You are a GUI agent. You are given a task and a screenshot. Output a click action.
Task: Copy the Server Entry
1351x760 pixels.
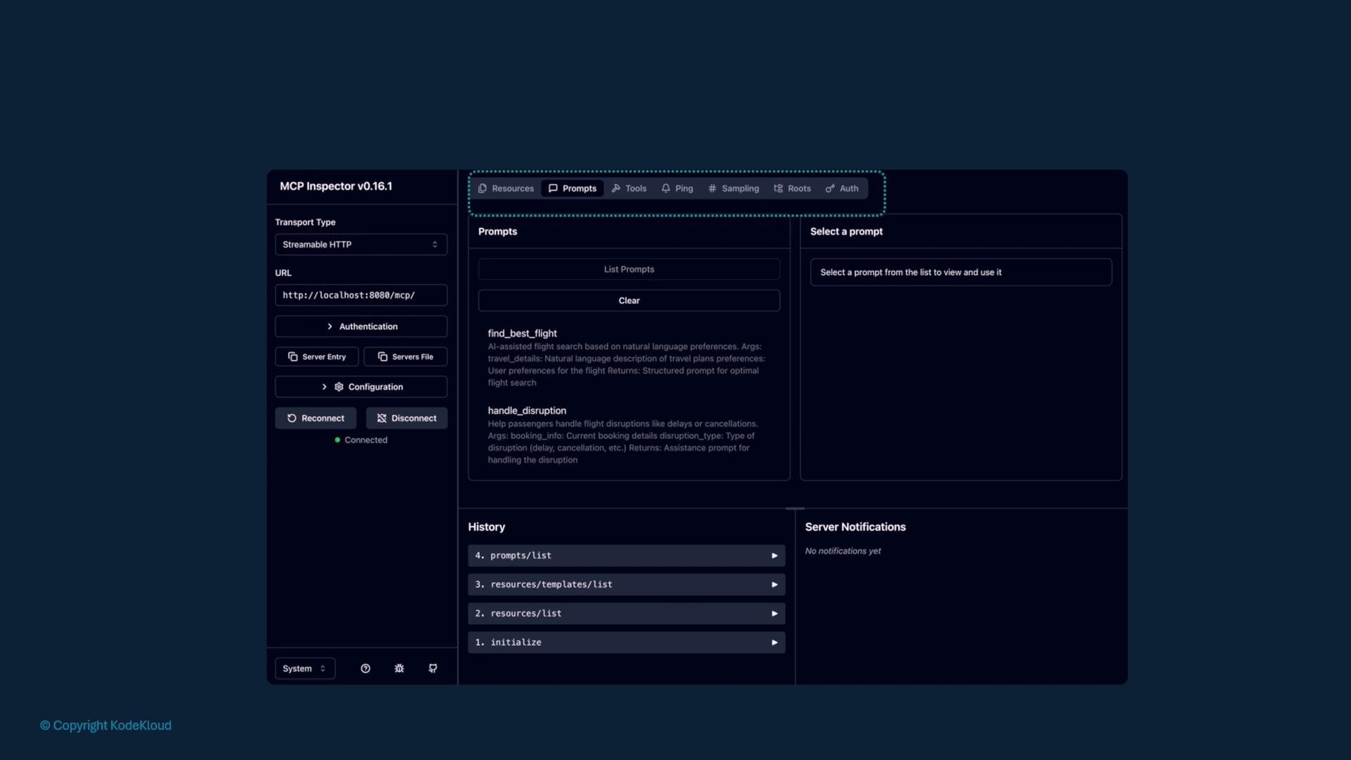click(x=317, y=357)
